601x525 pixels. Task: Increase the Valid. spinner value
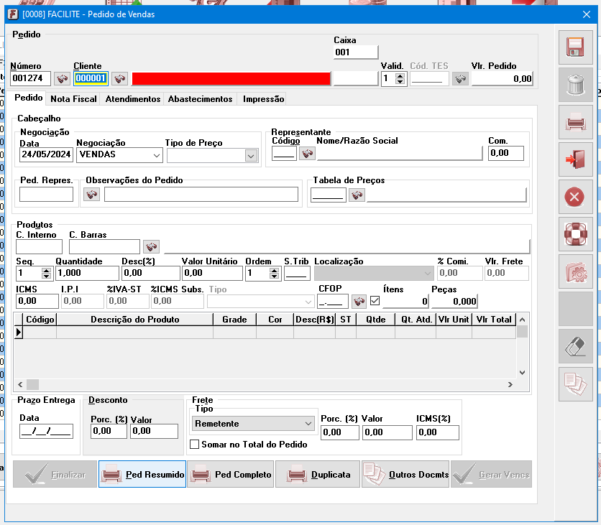point(400,76)
